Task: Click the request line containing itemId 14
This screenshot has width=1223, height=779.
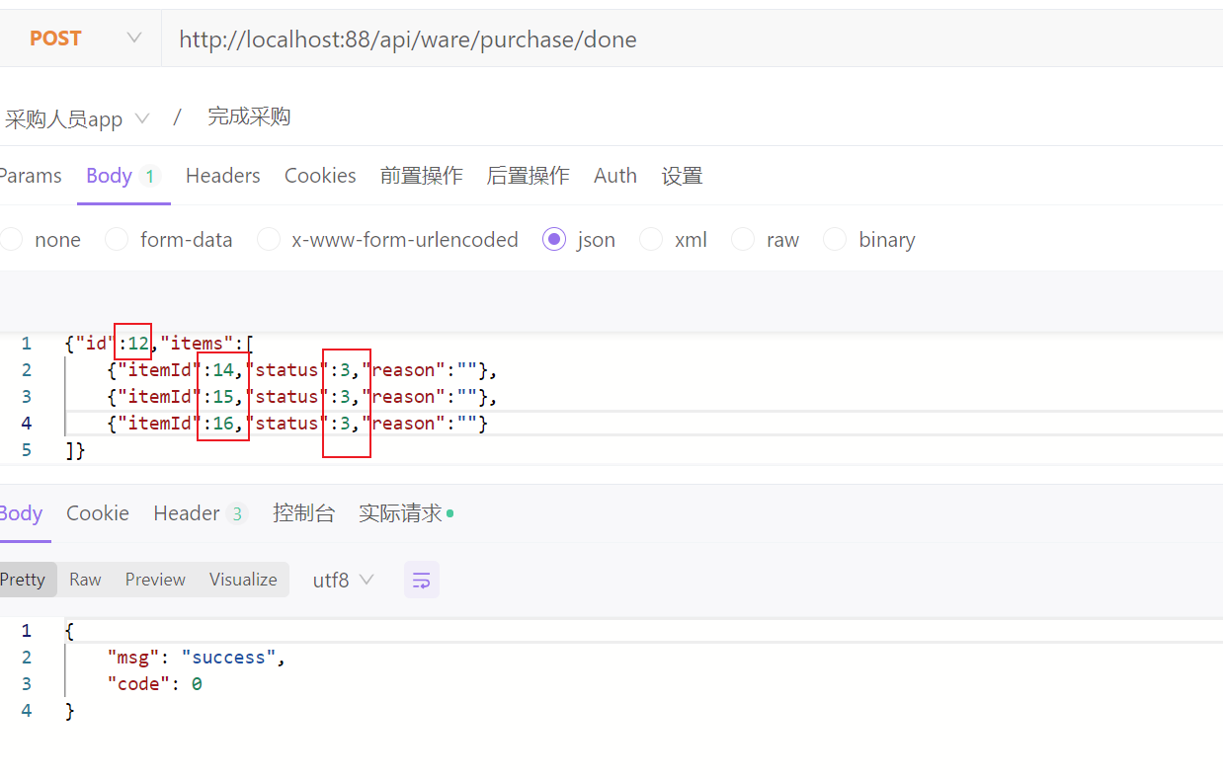Action: pyautogui.click(x=301, y=370)
